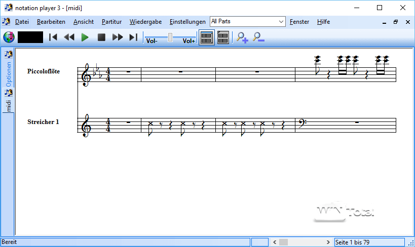Viewport: 415px width, 247px height.
Task: Maximize the notation player window
Action: point(380,8)
